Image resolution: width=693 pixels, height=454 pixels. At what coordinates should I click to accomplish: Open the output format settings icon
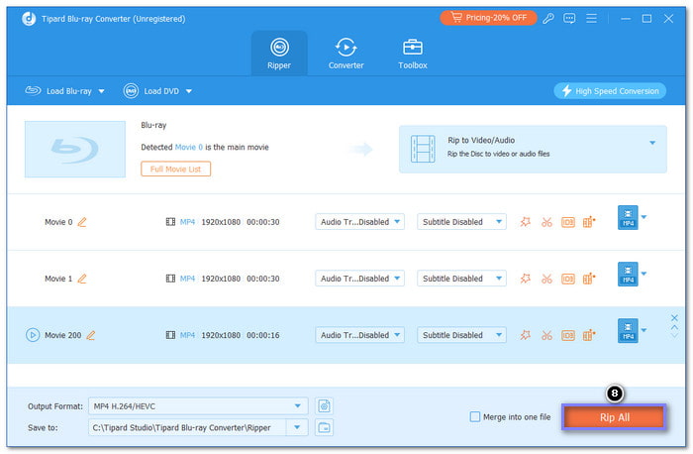point(324,405)
